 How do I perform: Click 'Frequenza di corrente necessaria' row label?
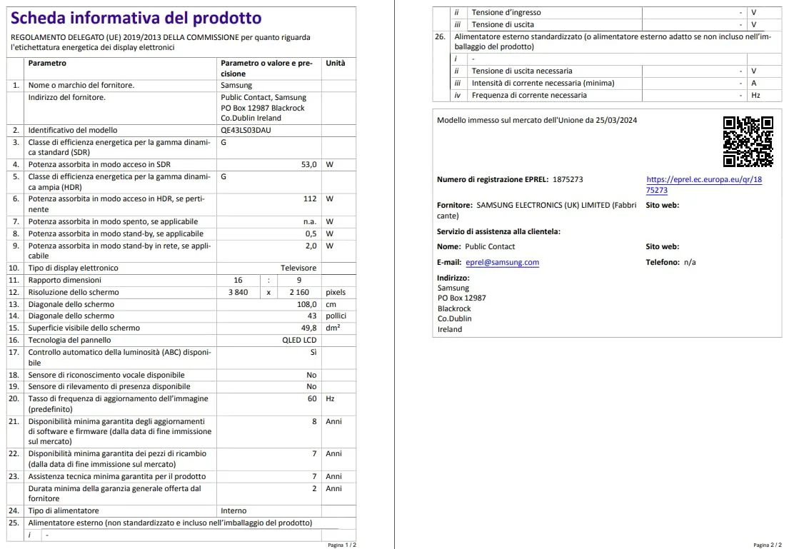coord(529,95)
